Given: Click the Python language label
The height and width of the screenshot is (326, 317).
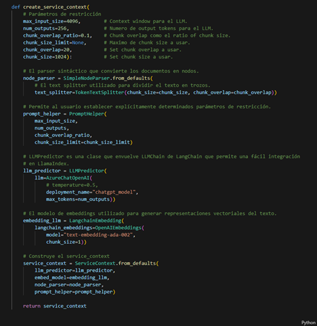Looking at the screenshot, I should [309, 322].
